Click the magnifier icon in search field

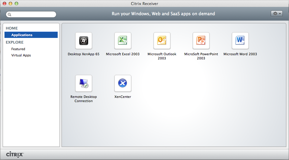[9, 15]
